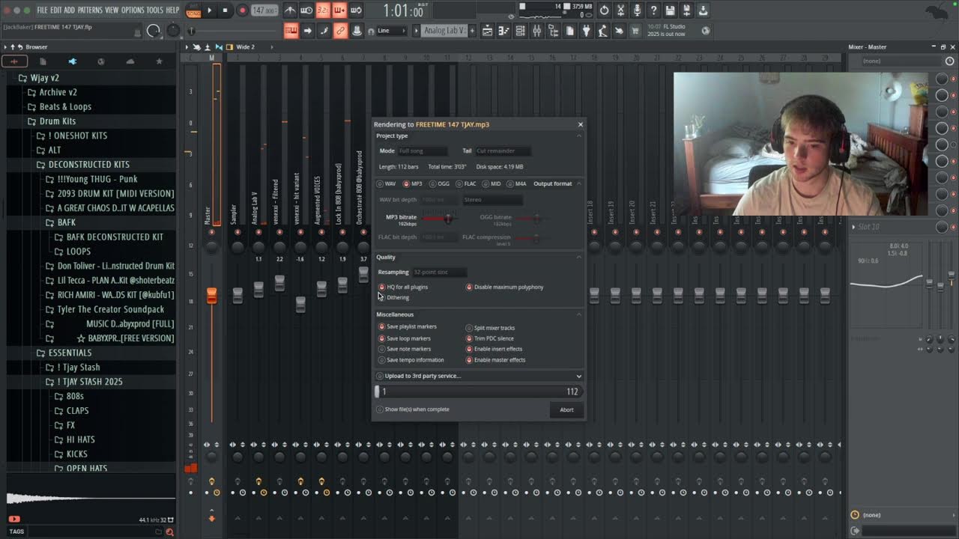959x539 pixels.
Task: Click the Export render icon in top toolbar
Action: (686, 10)
